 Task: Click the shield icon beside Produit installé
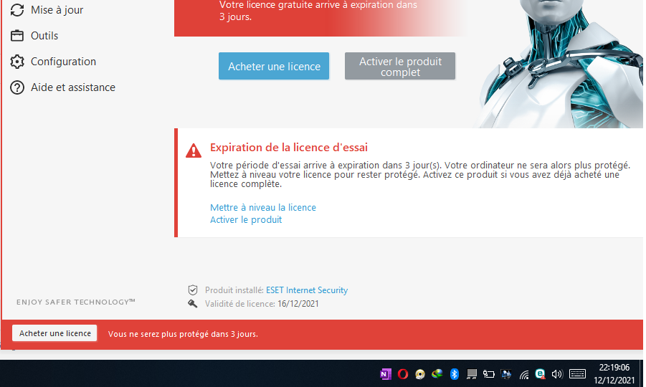pyautogui.click(x=192, y=290)
